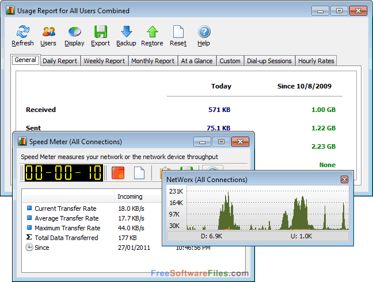Viewport: 373px width, 282px height.
Task: Click the blank page reset icon in Speed Meter
Action: 139,173
